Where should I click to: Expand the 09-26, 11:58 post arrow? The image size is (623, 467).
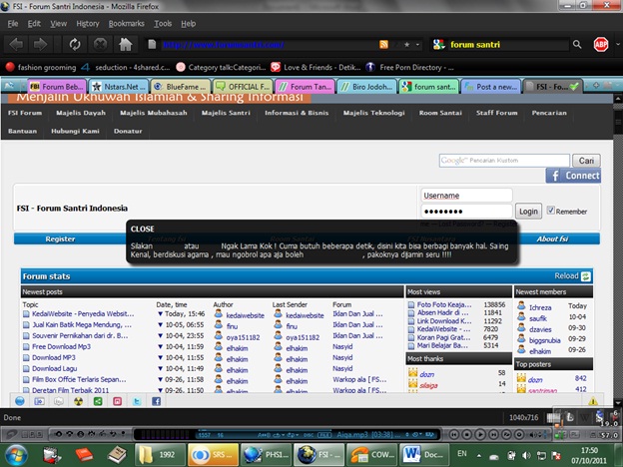160,379
